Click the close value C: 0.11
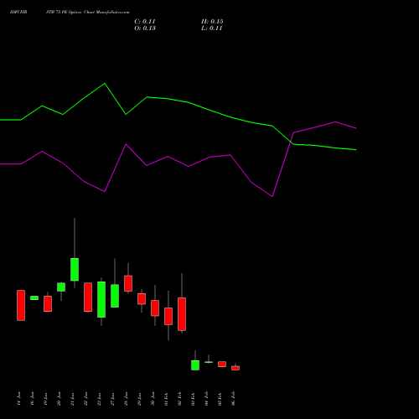This screenshot has width=419, height=419. (x=145, y=22)
